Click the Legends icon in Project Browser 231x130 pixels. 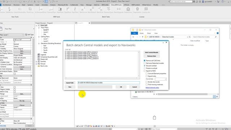point(39,55)
